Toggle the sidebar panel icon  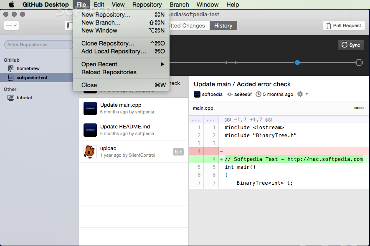(x=69, y=25)
